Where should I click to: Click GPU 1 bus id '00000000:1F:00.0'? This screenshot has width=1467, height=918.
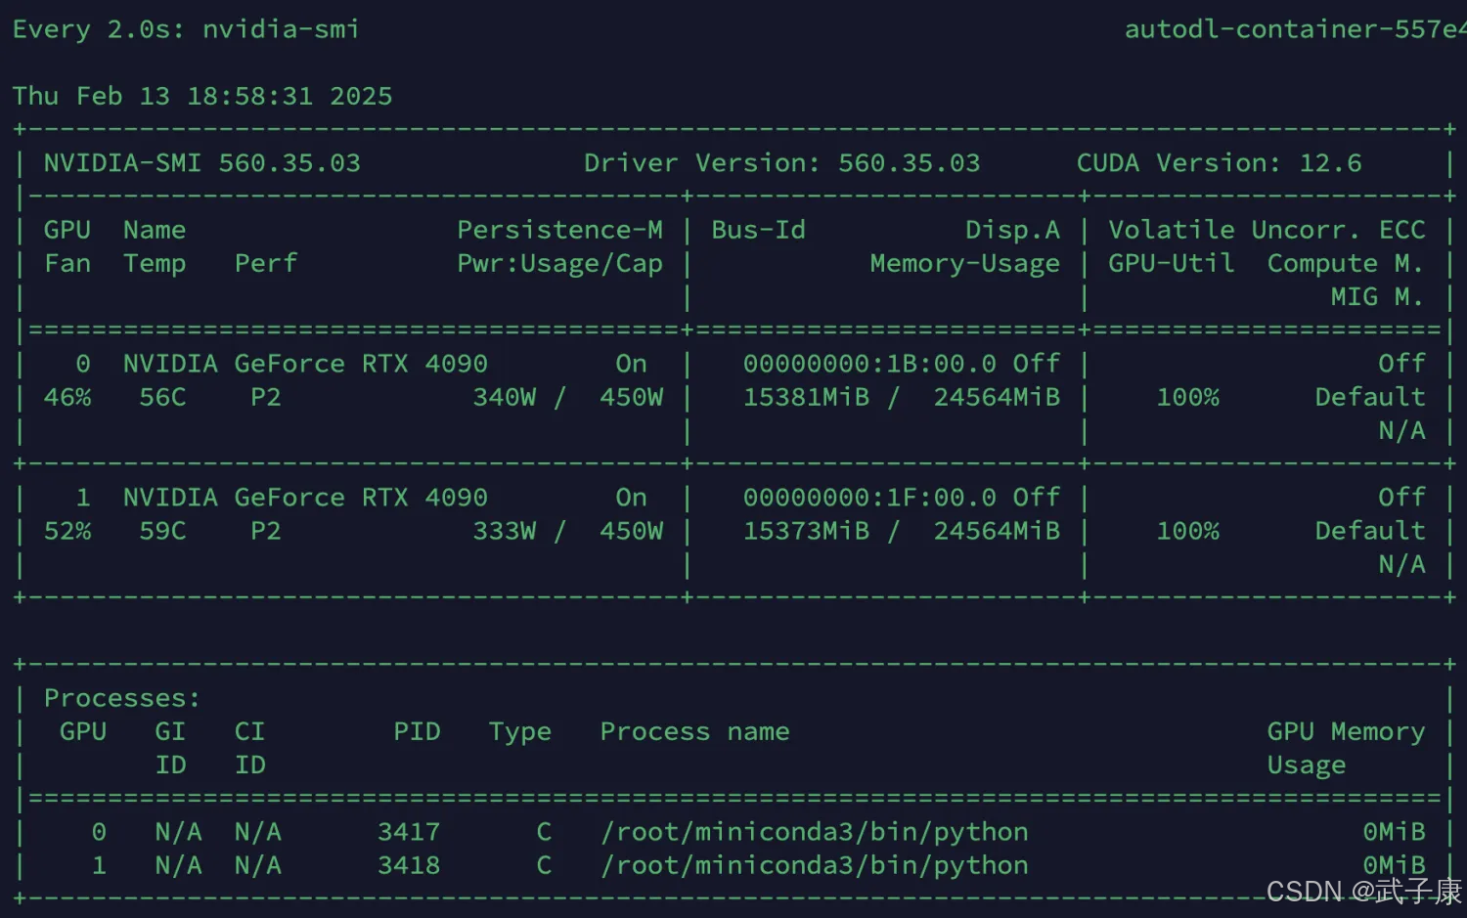(x=869, y=498)
